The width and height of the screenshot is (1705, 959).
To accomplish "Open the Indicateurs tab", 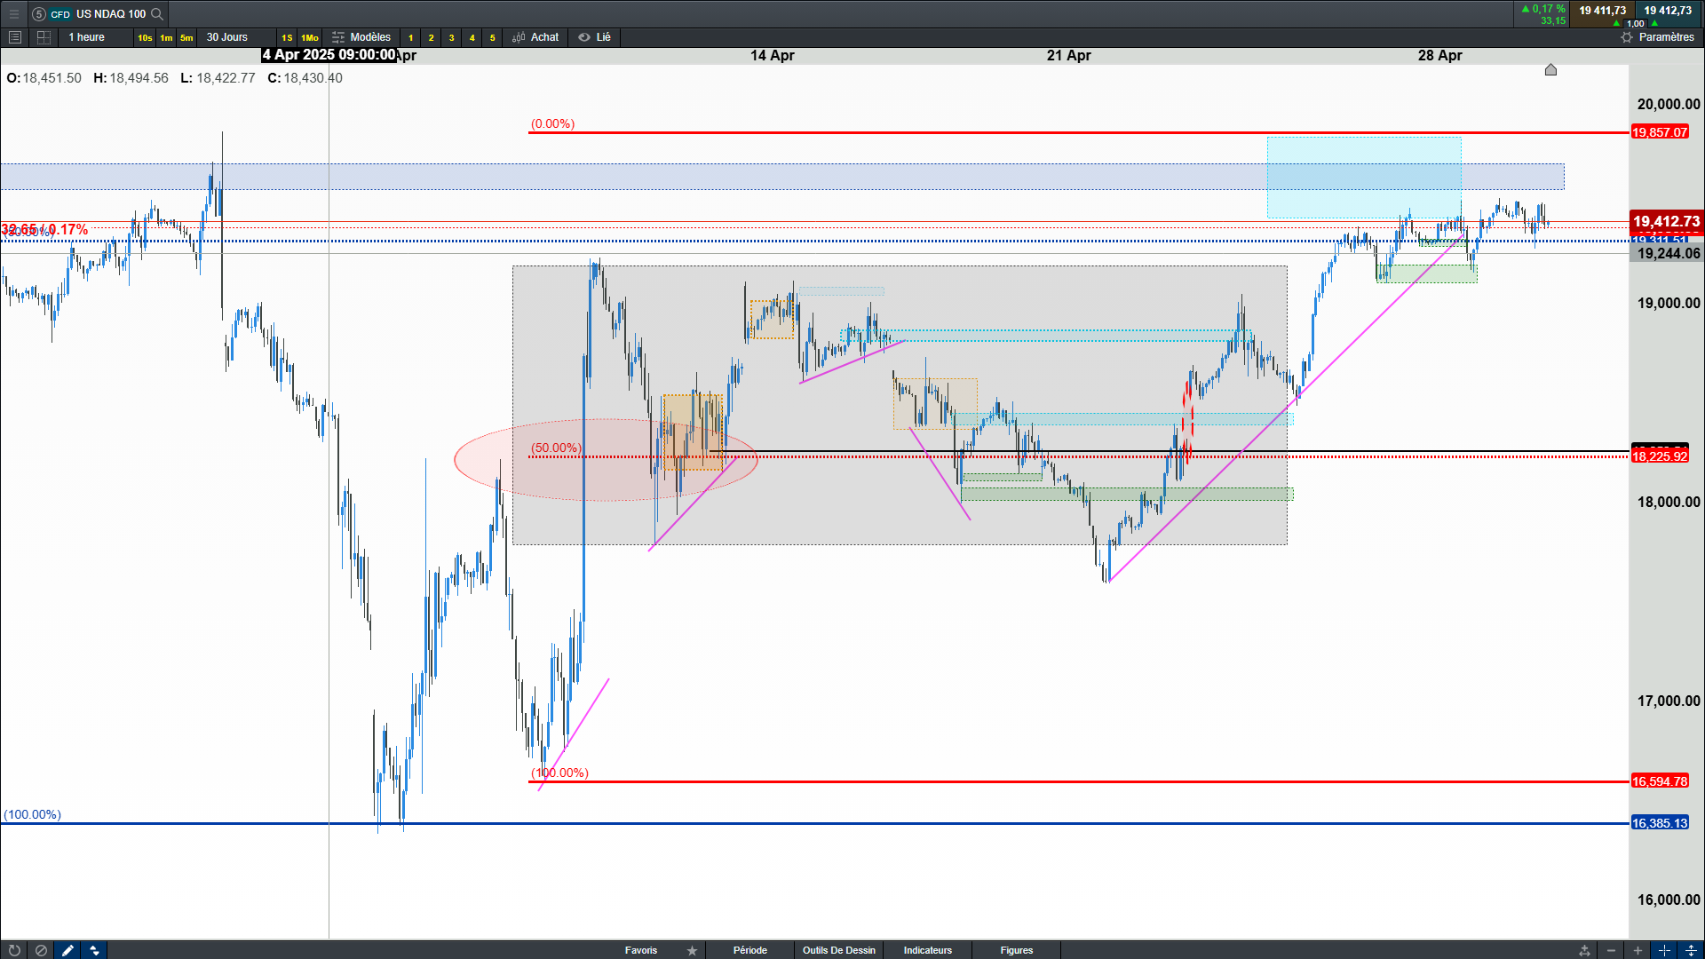I will coord(927,950).
